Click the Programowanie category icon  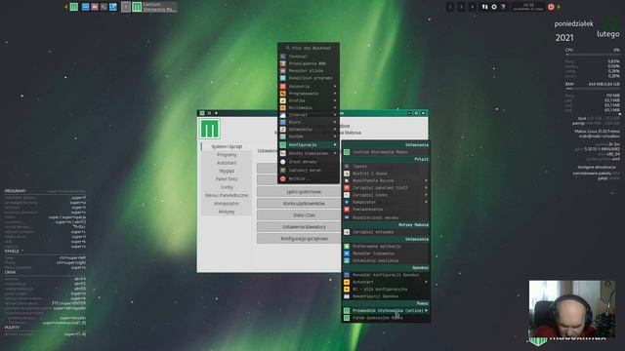click(282, 94)
